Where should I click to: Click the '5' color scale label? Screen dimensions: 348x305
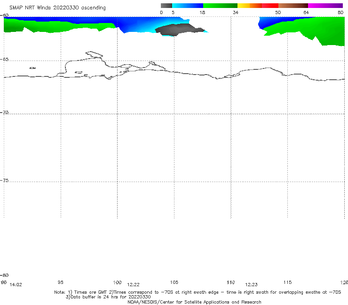pos(173,12)
